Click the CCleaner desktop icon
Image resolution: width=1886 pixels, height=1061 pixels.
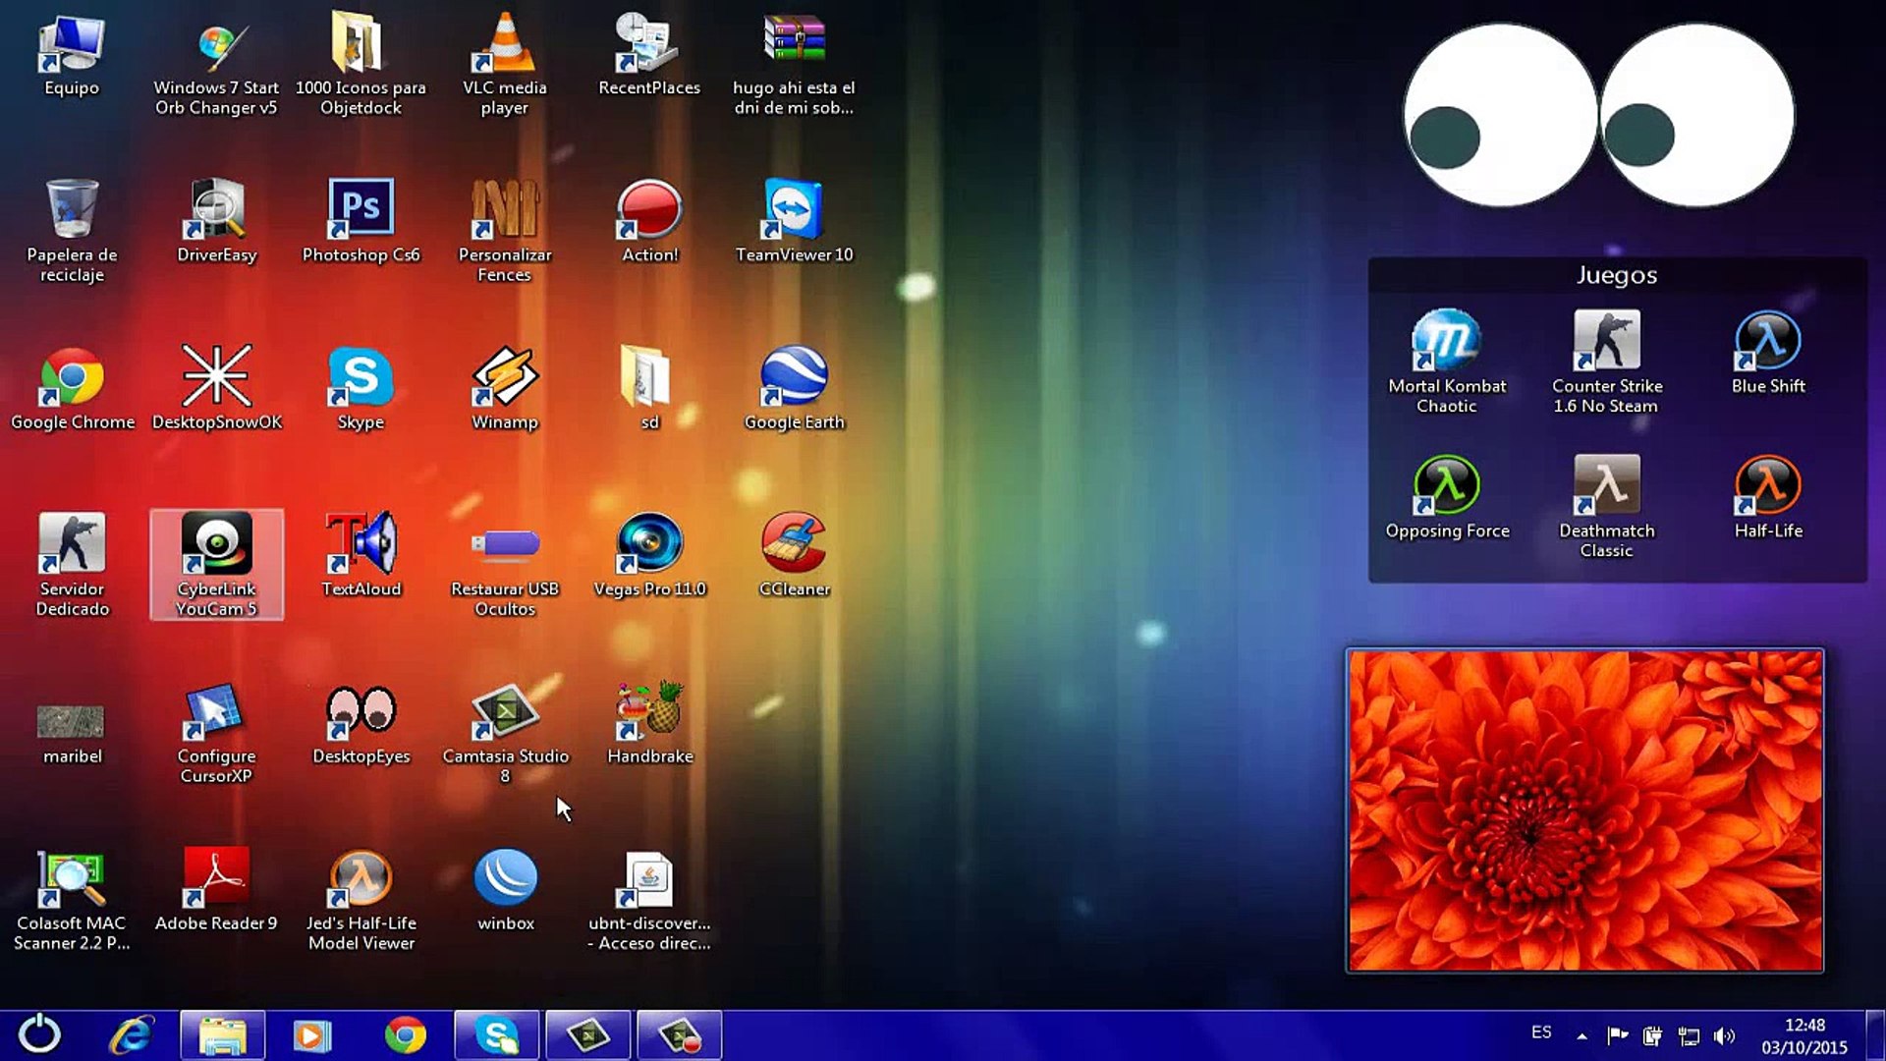794,543
